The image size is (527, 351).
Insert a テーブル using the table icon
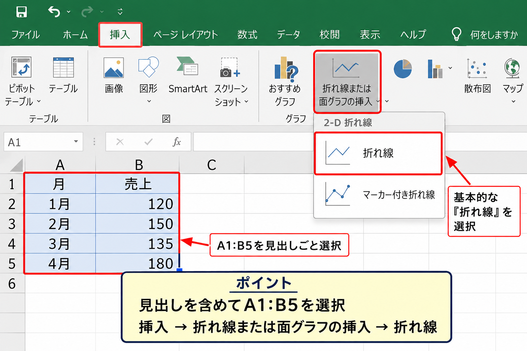[63, 68]
